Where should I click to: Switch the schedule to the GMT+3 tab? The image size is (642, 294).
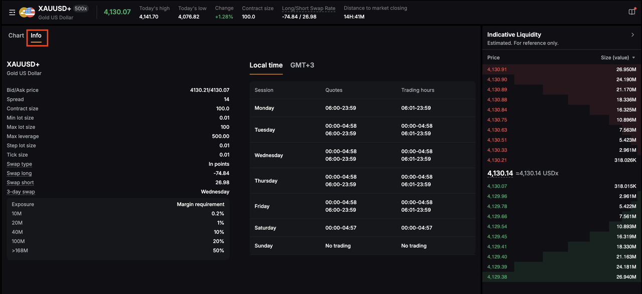[x=302, y=65]
